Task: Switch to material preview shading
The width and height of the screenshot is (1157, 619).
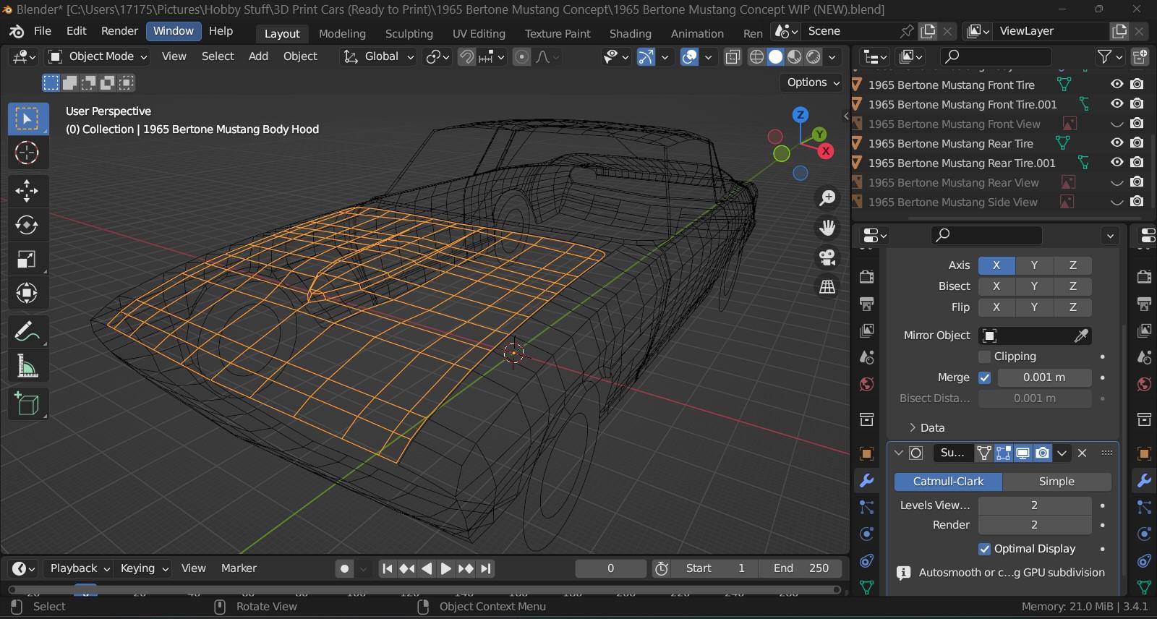Action: pyautogui.click(x=794, y=56)
